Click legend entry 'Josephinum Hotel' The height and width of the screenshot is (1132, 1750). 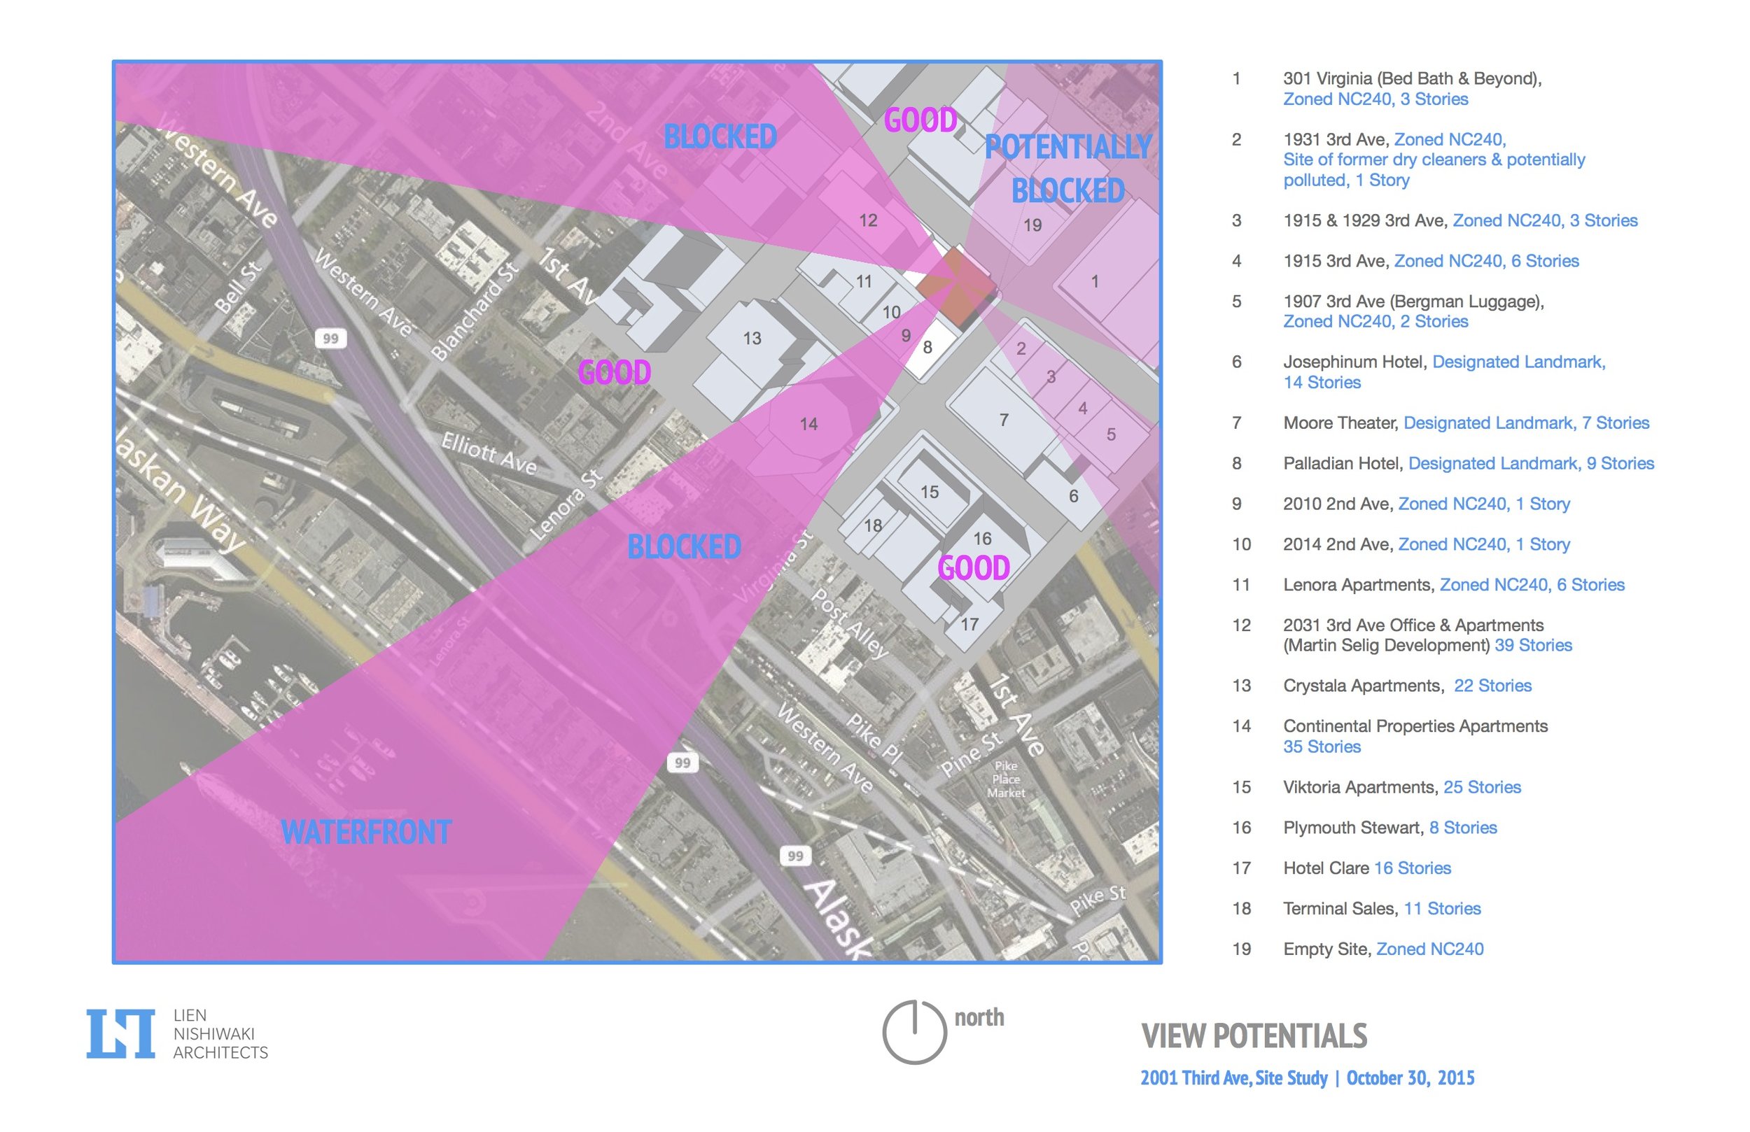pos(1354,362)
